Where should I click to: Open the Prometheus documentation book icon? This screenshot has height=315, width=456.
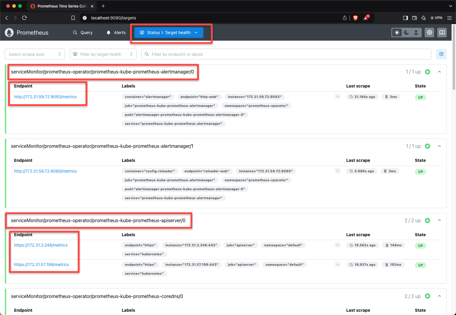[x=442, y=33]
